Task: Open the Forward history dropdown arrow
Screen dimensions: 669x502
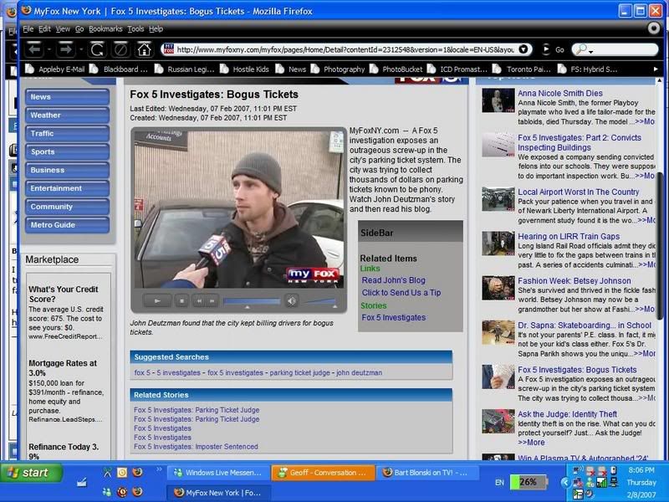Action: [x=80, y=49]
